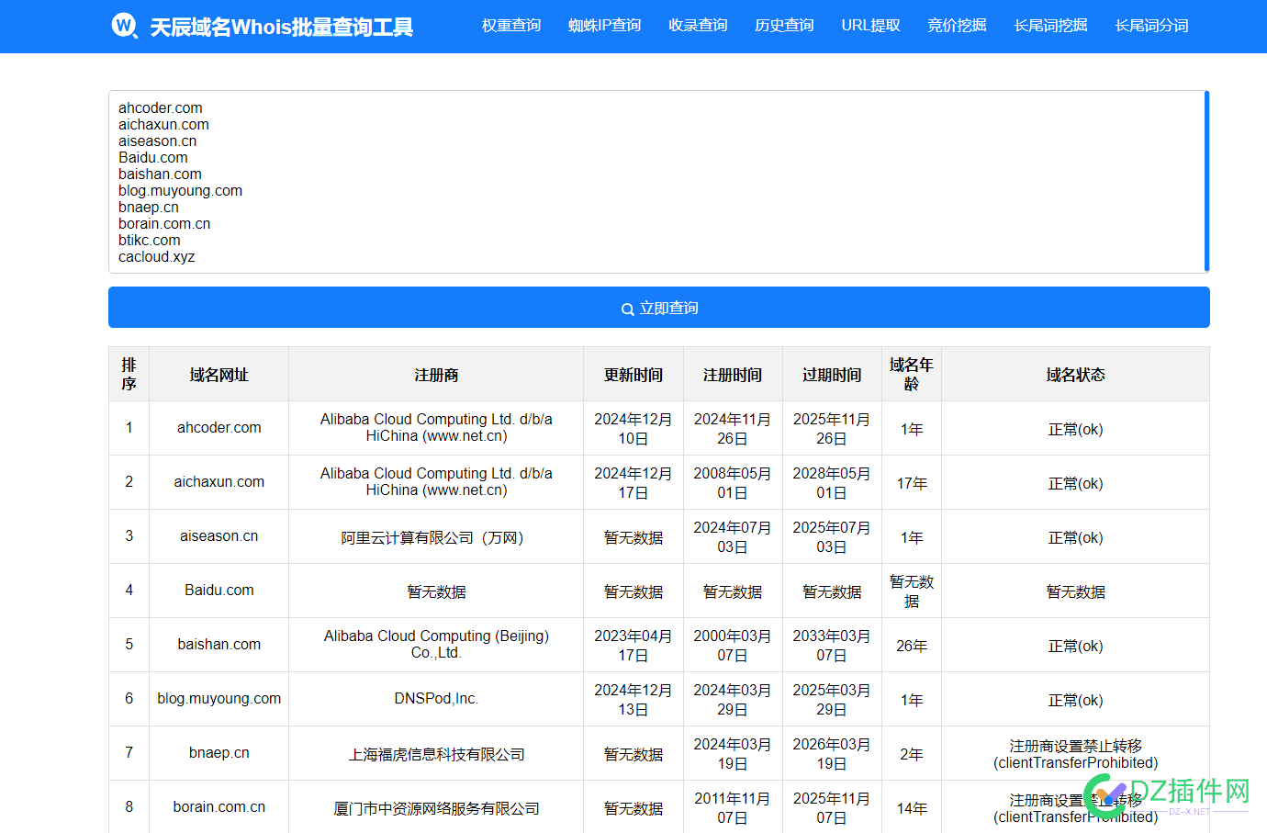The height and width of the screenshot is (833, 1267).
Task: Click row number 6 cell
Action: 129,699
